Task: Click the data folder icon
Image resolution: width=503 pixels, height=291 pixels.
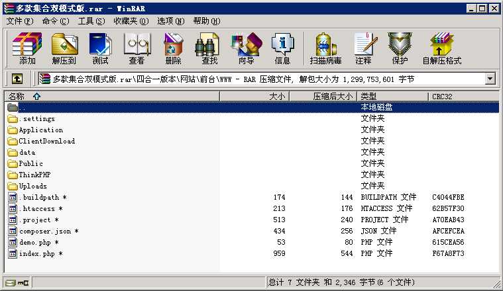Action: 13,153
